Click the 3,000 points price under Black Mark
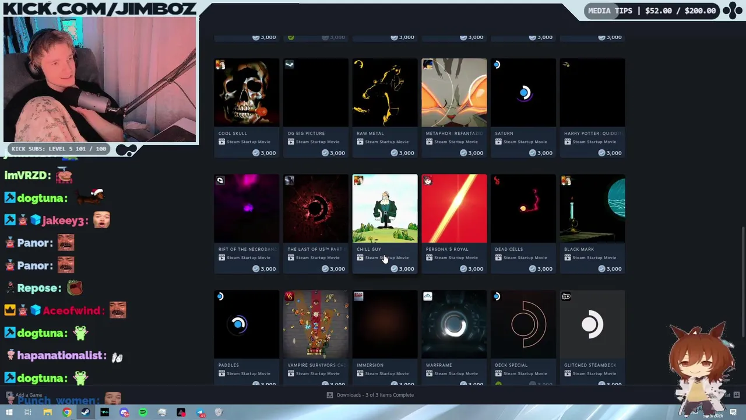This screenshot has height=420, width=746. (610, 269)
